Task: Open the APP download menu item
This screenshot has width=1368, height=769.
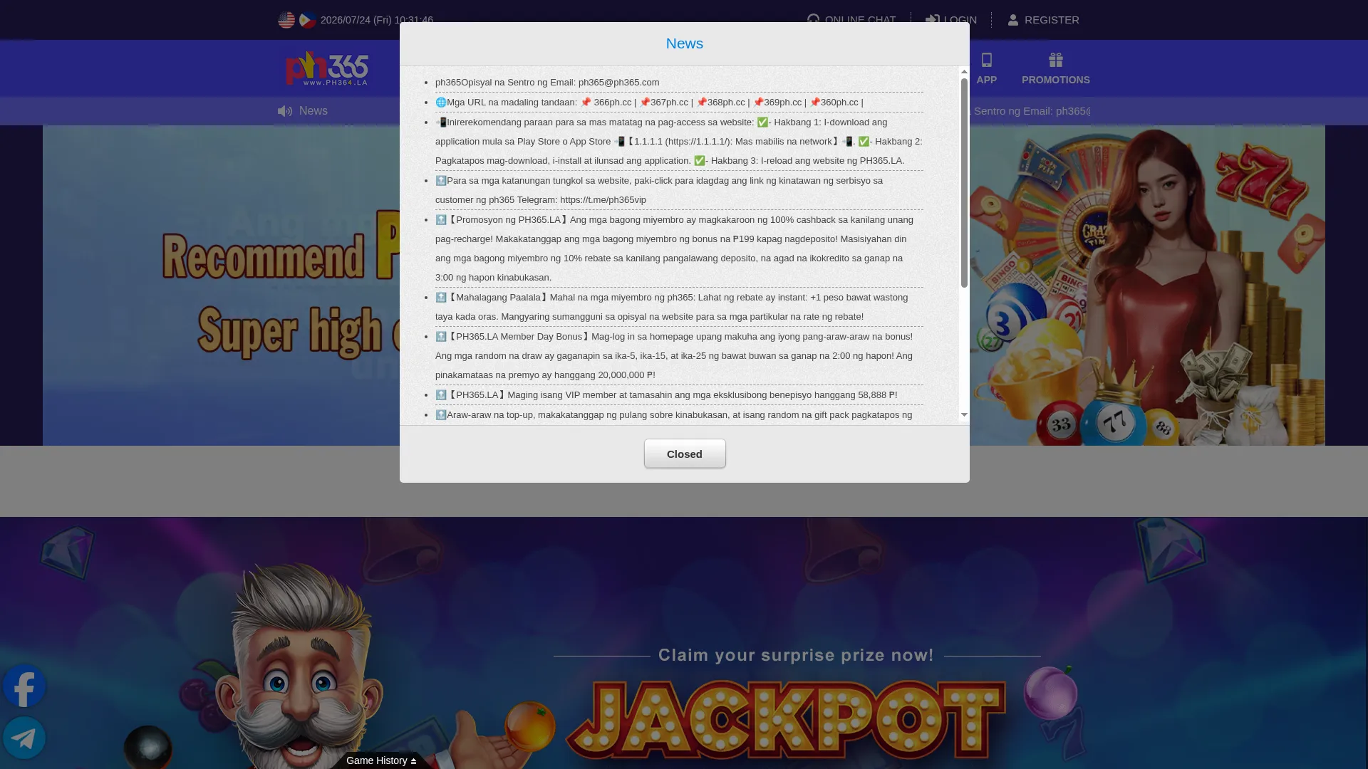Action: [987, 69]
